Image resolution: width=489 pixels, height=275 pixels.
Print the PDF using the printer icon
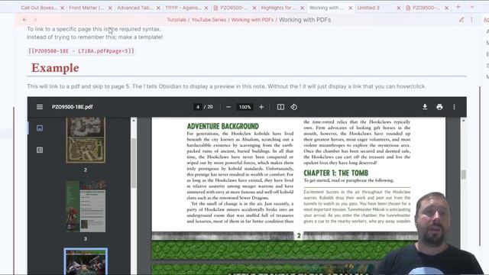pos(439,107)
